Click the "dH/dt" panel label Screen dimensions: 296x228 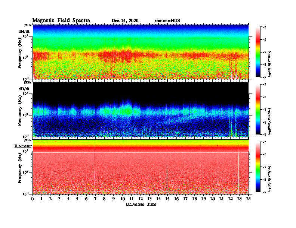click(24, 31)
